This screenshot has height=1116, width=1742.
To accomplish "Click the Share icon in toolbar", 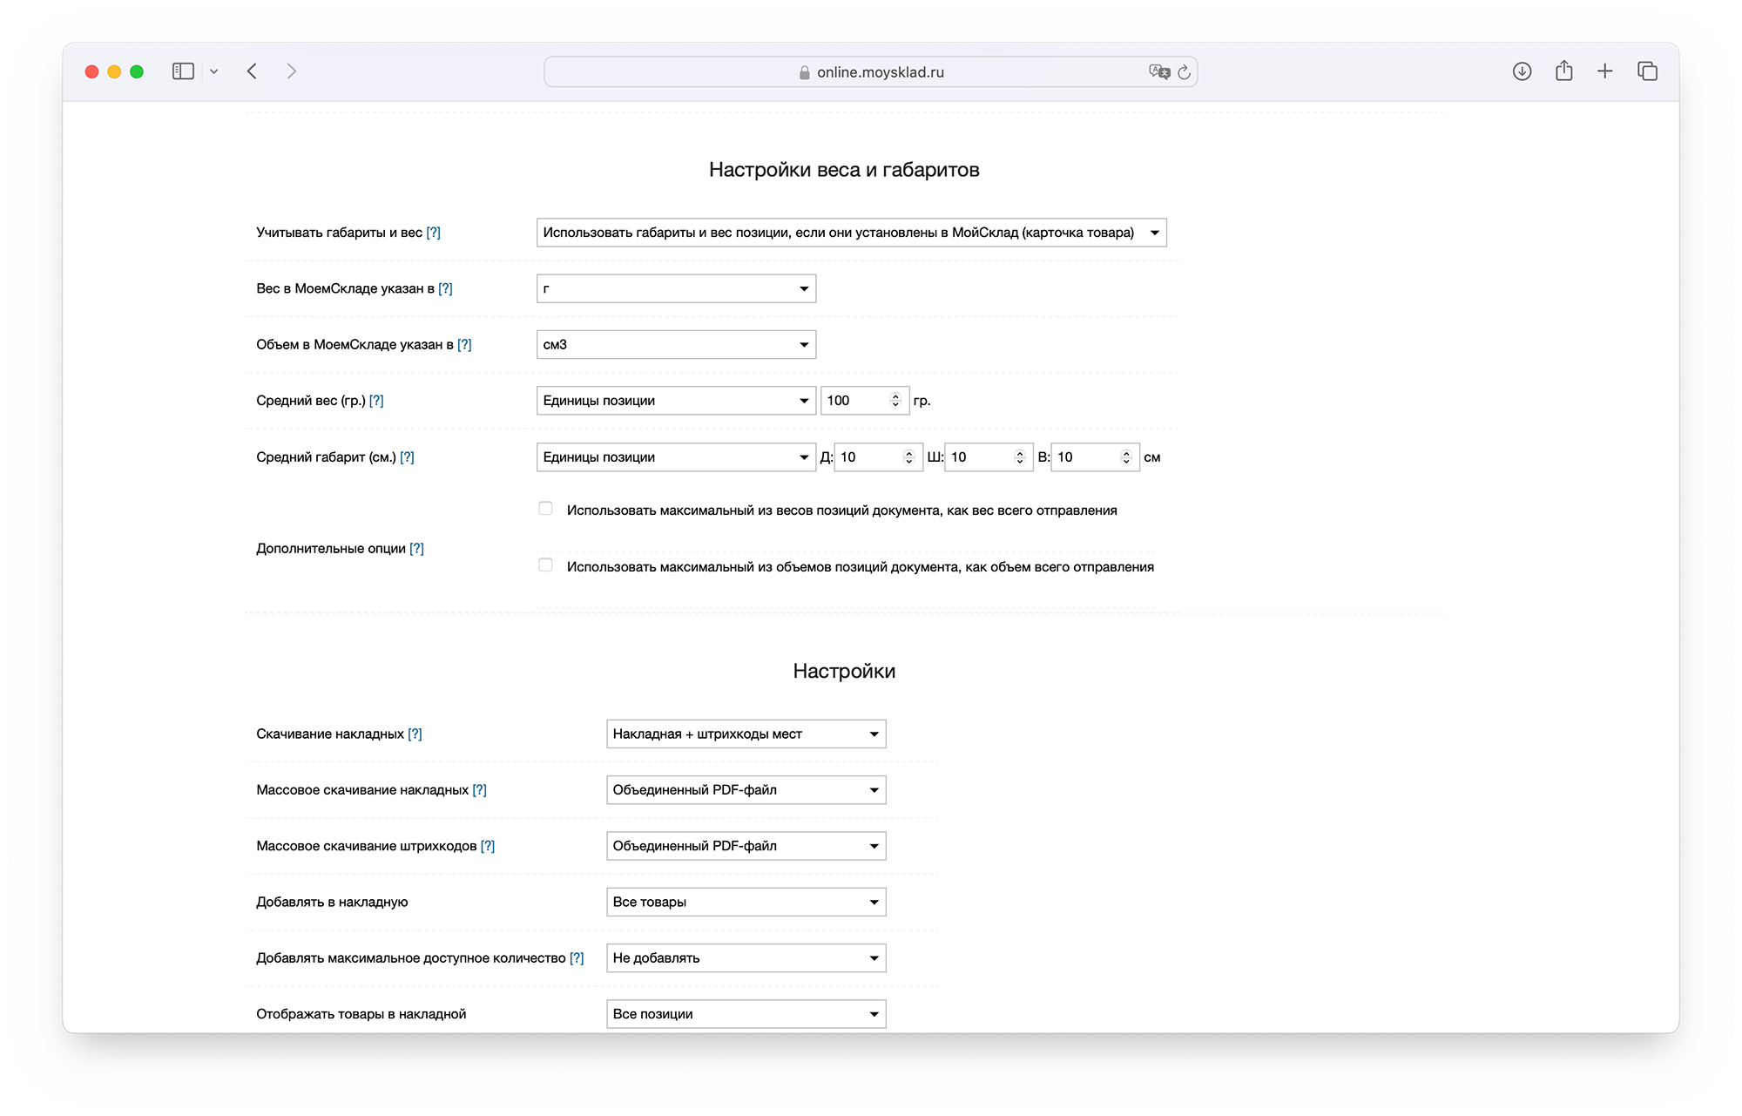I will tap(1563, 71).
